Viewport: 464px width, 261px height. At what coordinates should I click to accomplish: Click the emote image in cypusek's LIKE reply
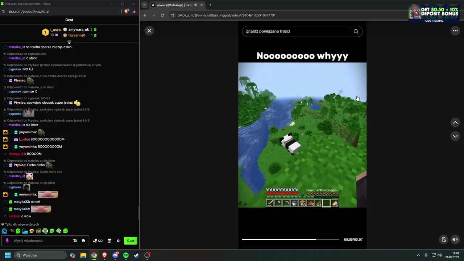(x=29, y=113)
